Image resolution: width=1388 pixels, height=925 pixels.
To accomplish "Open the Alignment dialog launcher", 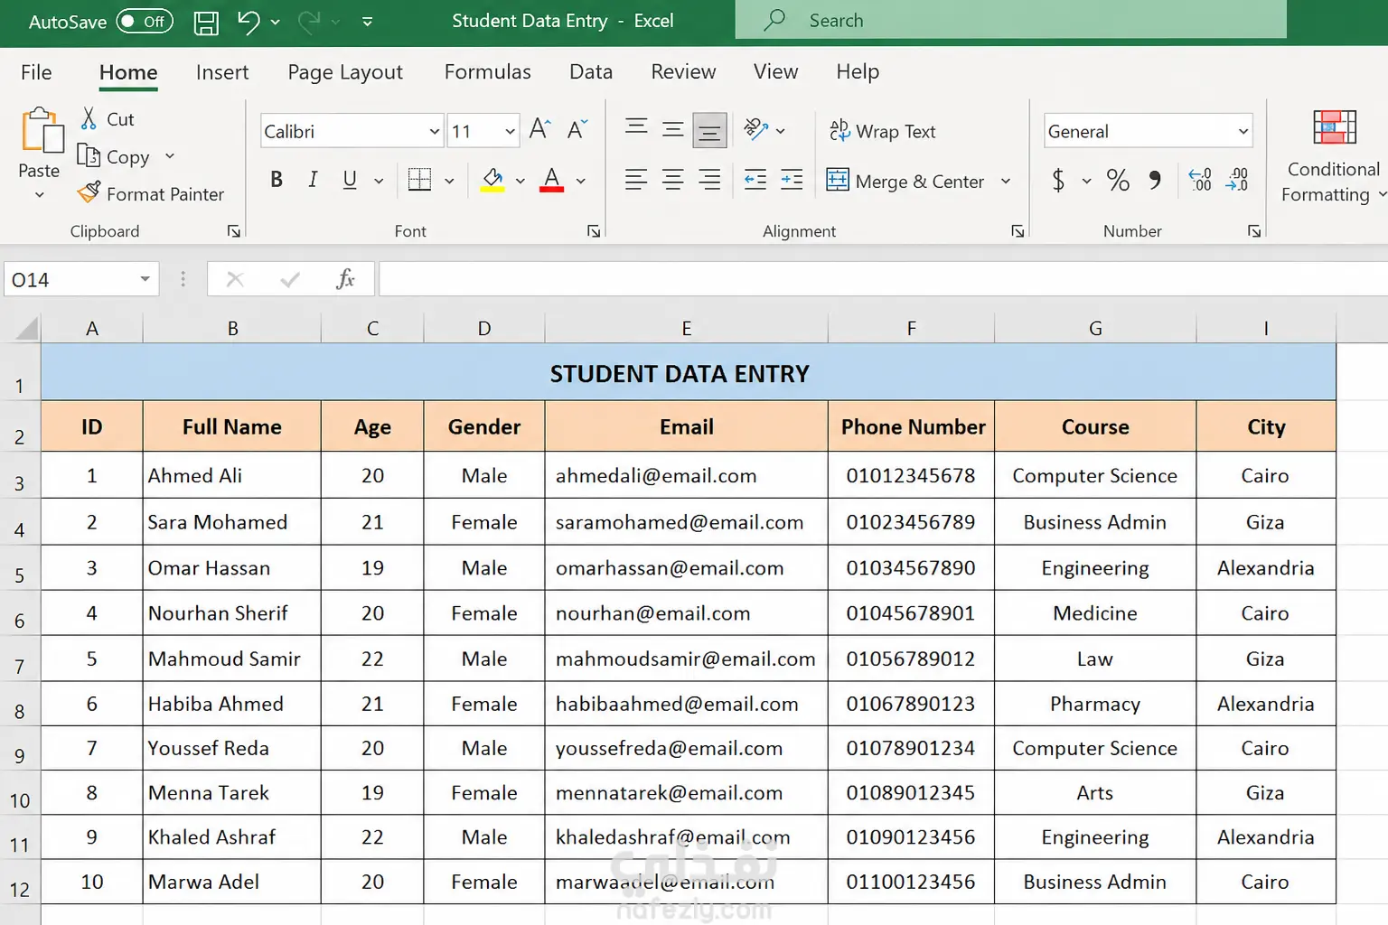I will 1018,231.
